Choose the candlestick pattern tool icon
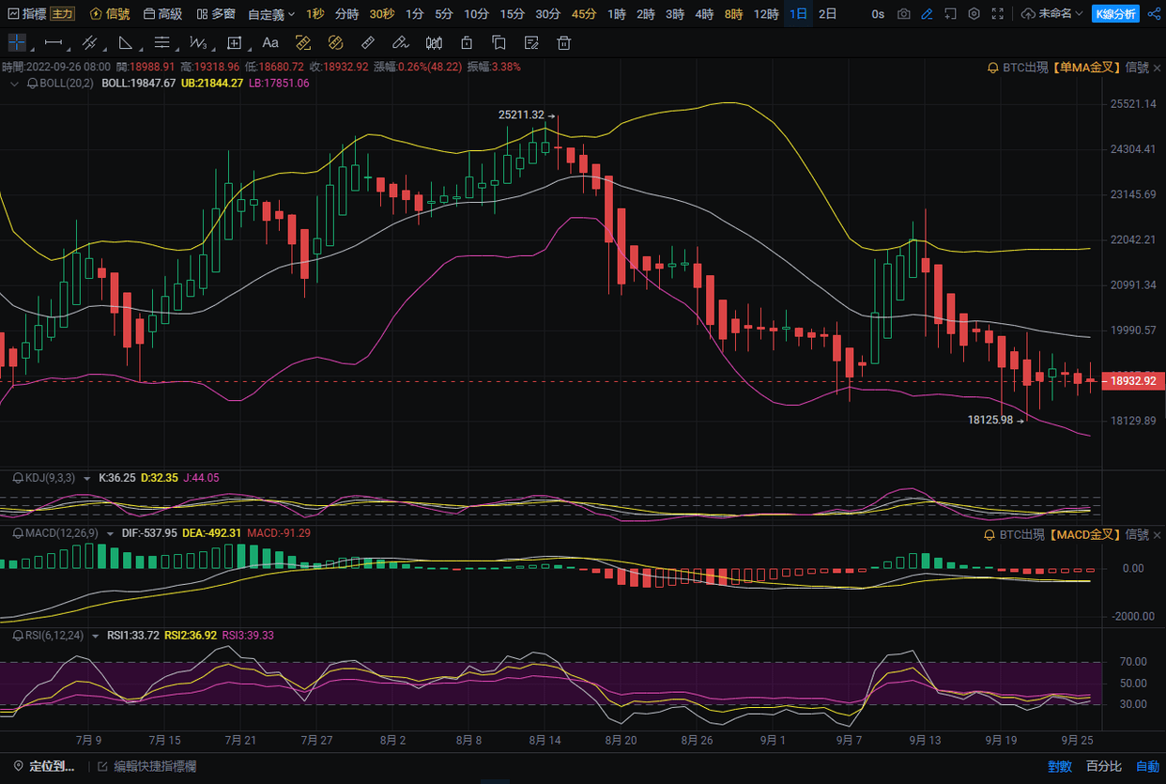 coord(434,42)
